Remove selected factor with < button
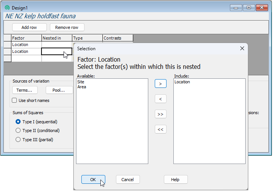 [x=160, y=99]
